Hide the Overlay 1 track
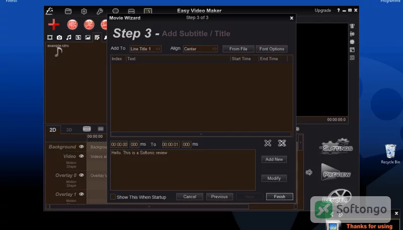This screenshot has height=230, width=403. pos(82,194)
